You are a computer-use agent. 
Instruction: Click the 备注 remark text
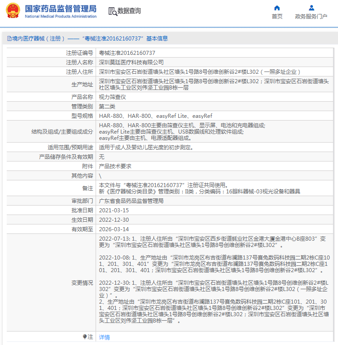tap(199, 188)
